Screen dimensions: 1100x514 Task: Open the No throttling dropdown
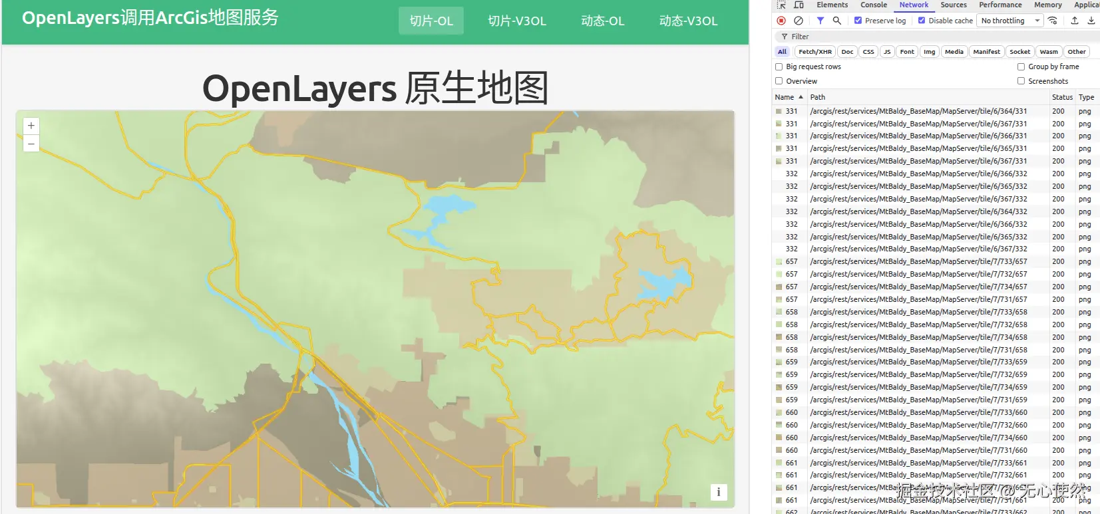(1010, 21)
